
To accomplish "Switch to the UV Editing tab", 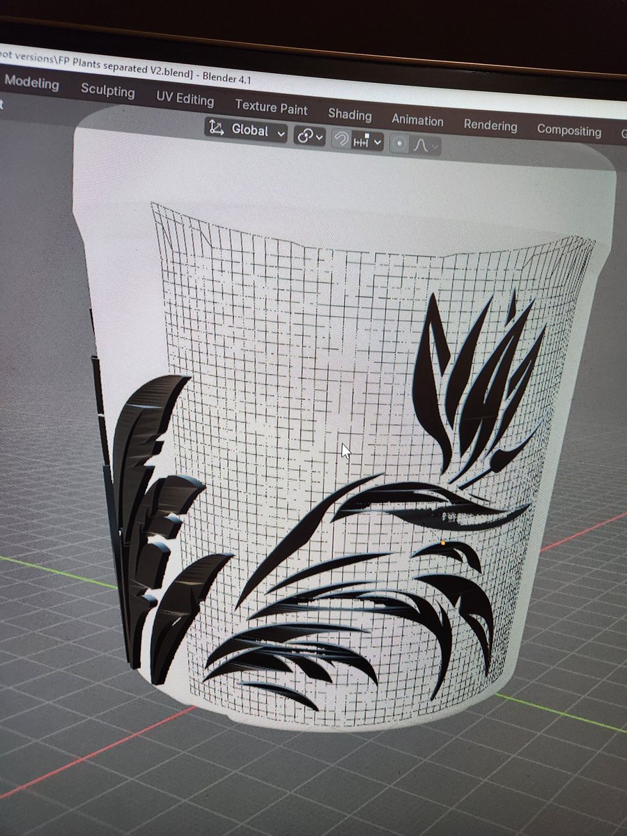I will click(x=185, y=99).
